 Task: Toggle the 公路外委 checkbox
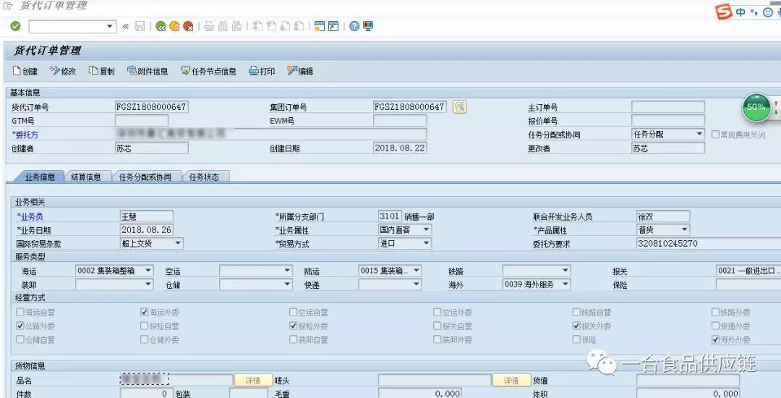[20, 326]
